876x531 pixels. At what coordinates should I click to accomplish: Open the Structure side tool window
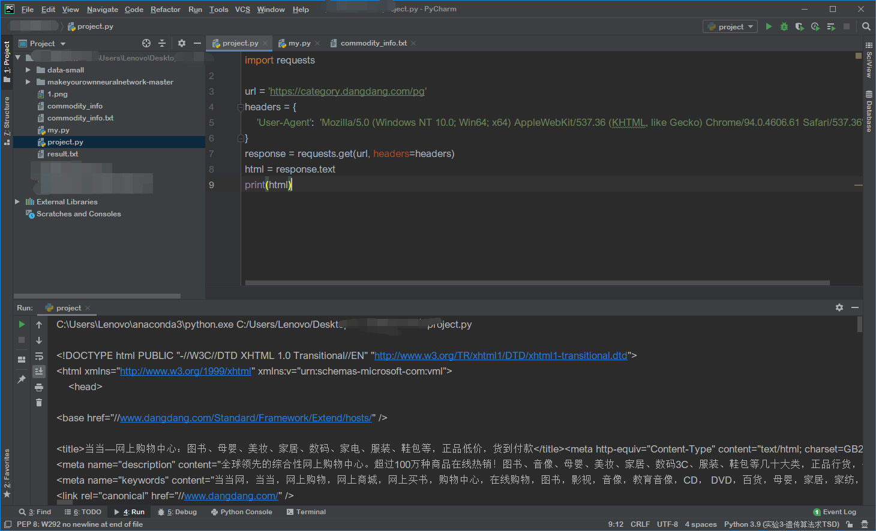click(x=7, y=120)
